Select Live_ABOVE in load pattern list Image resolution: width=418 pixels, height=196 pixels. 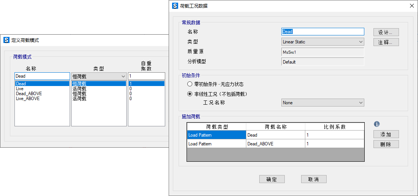(x=28, y=99)
